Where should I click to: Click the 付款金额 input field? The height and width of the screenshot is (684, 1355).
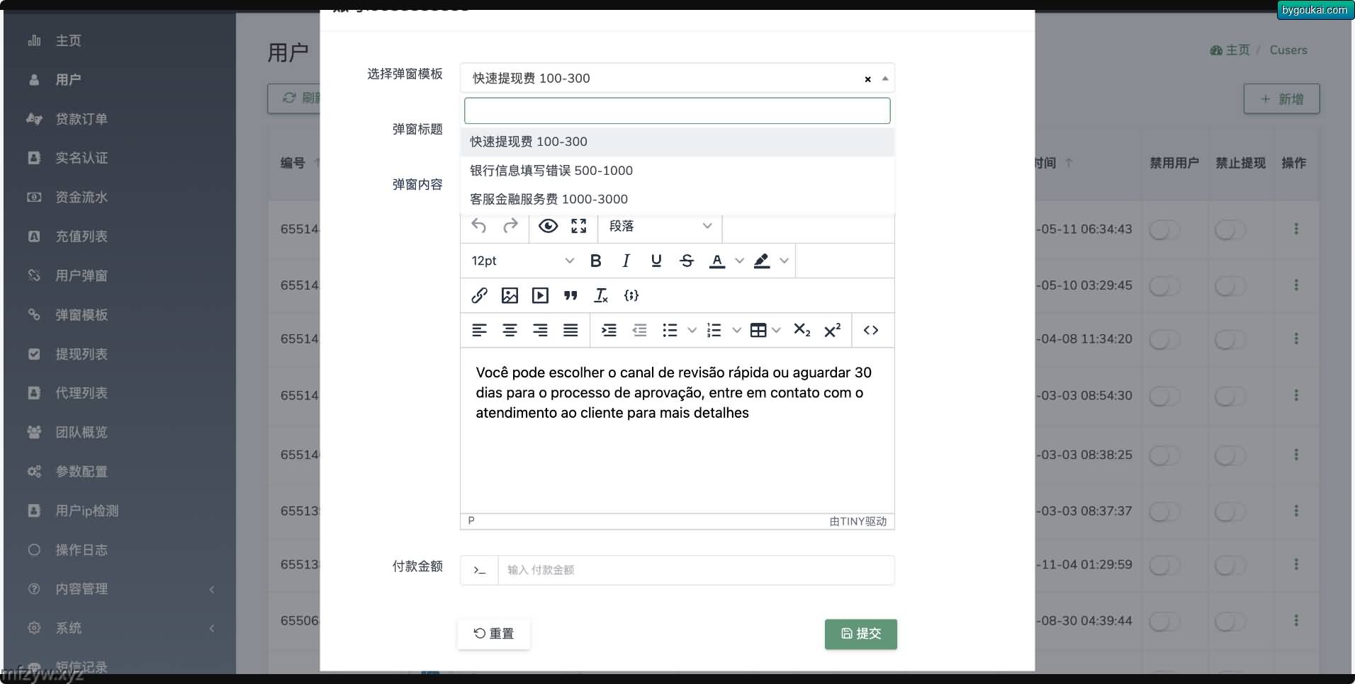(x=695, y=570)
